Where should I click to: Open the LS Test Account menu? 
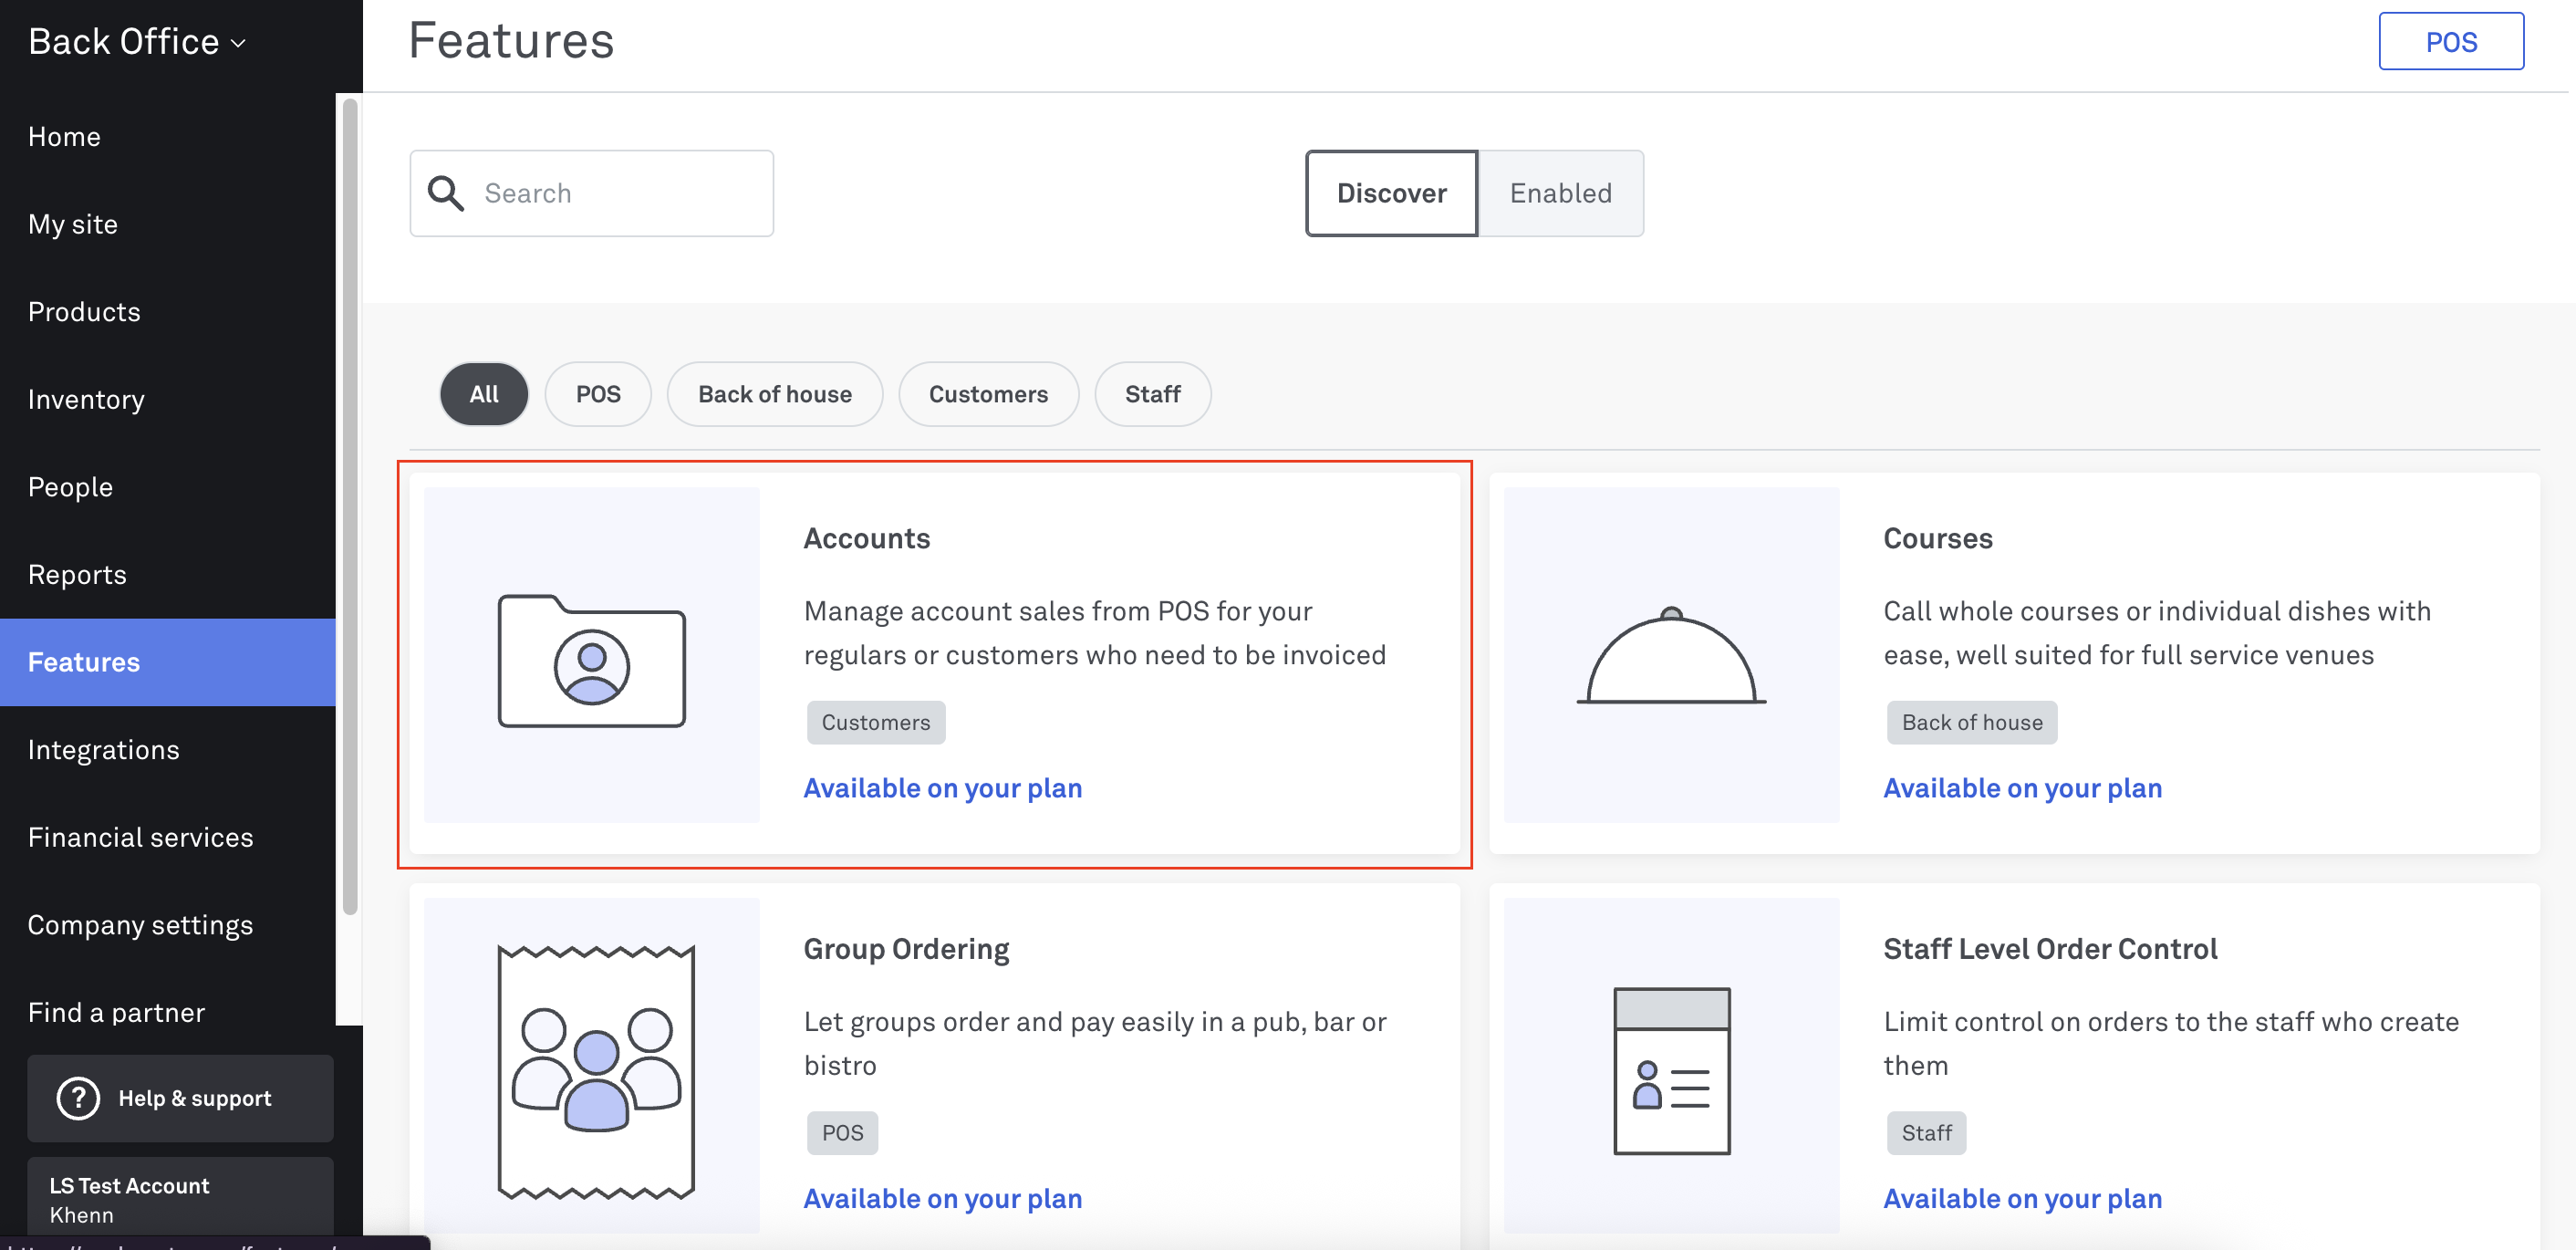point(180,1200)
